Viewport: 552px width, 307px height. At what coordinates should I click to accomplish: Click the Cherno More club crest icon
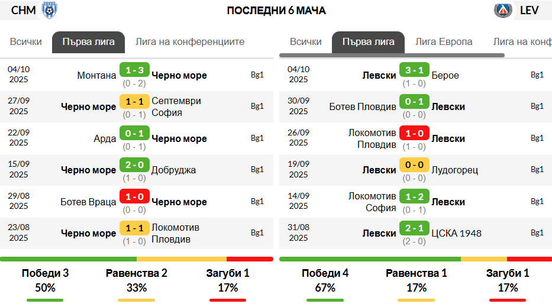tap(49, 10)
